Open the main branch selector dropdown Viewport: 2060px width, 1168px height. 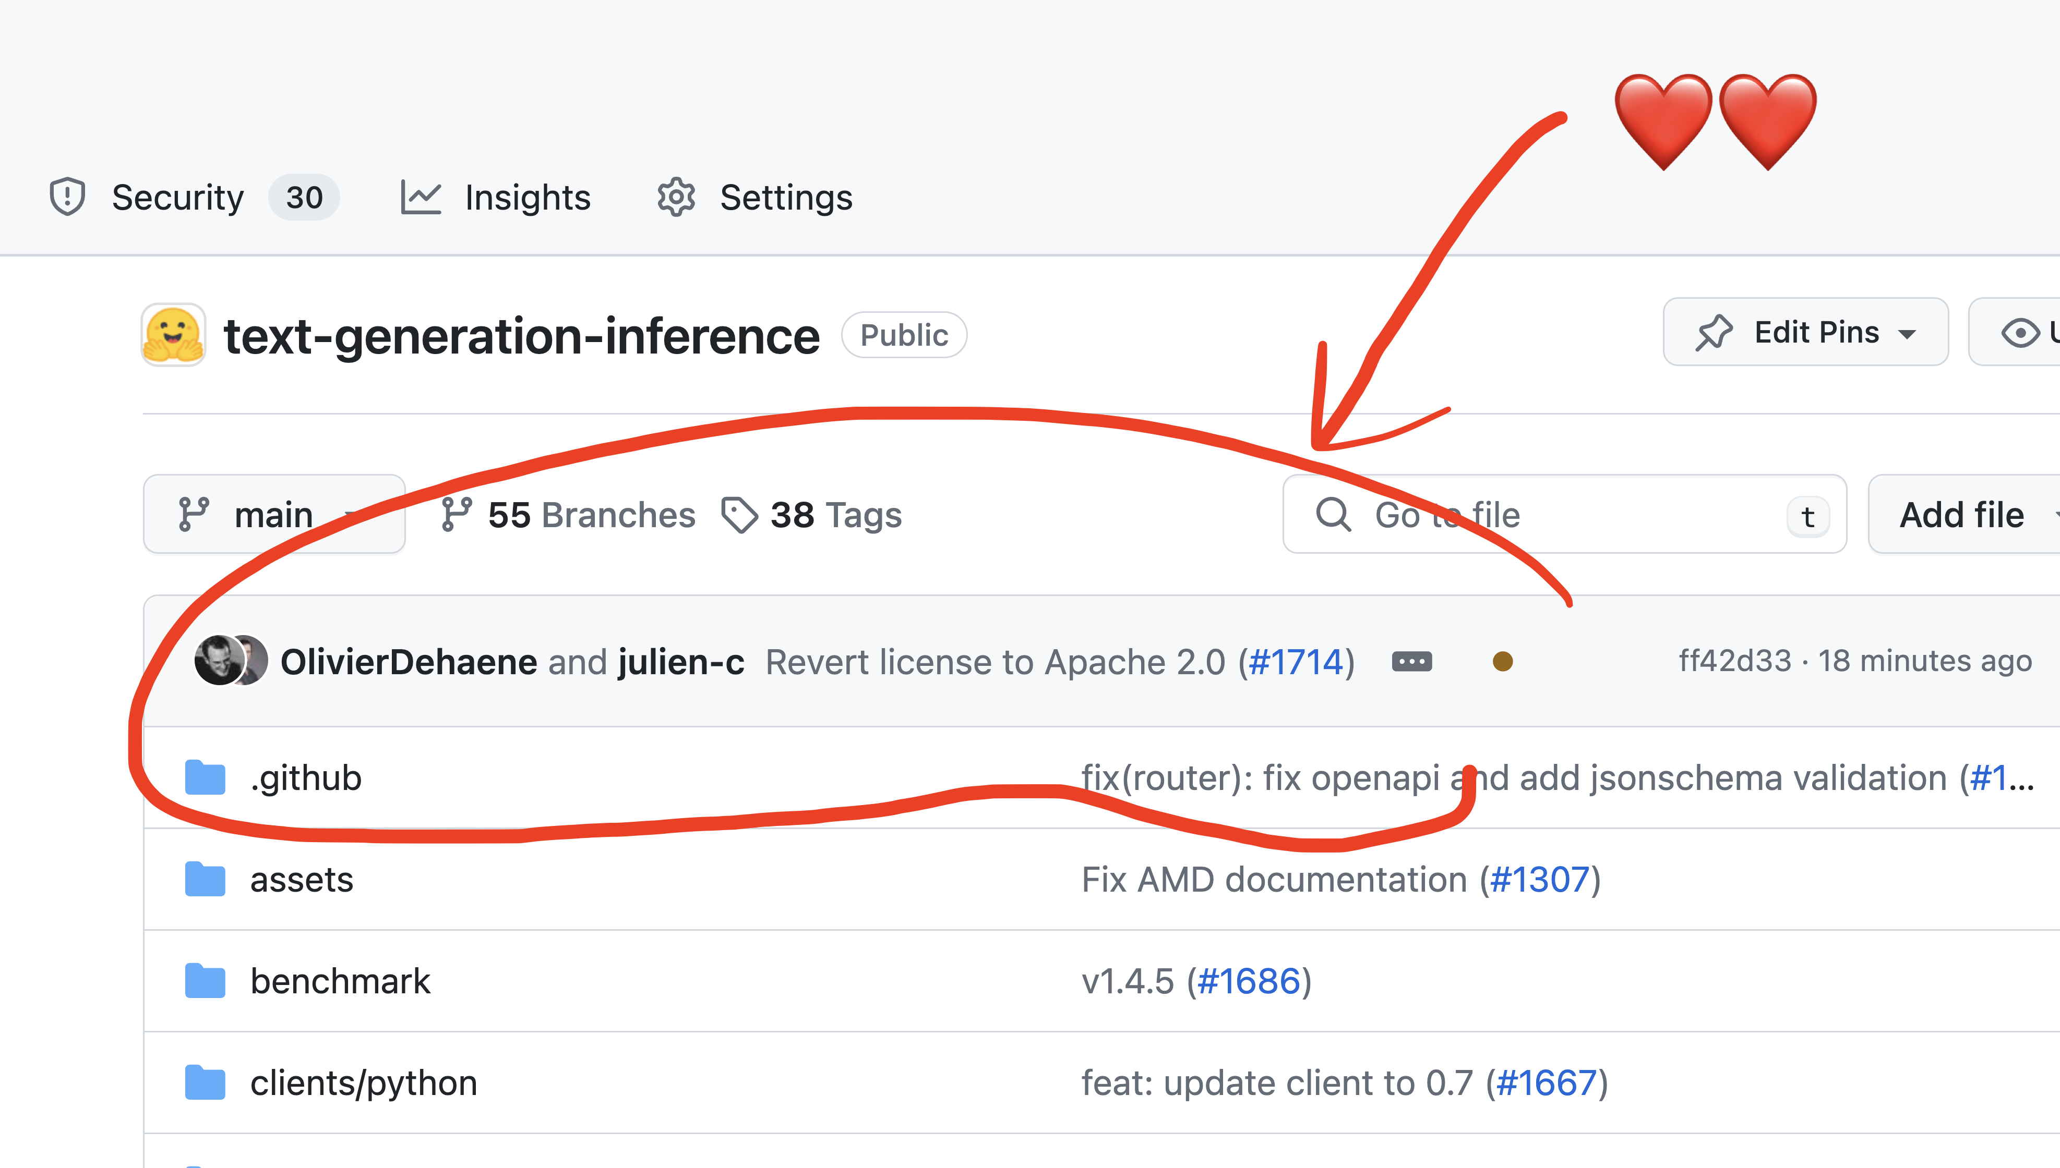(x=273, y=514)
